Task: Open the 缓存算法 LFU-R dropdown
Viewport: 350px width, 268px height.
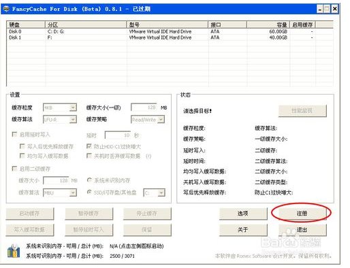Action: (x=60, y=119)
